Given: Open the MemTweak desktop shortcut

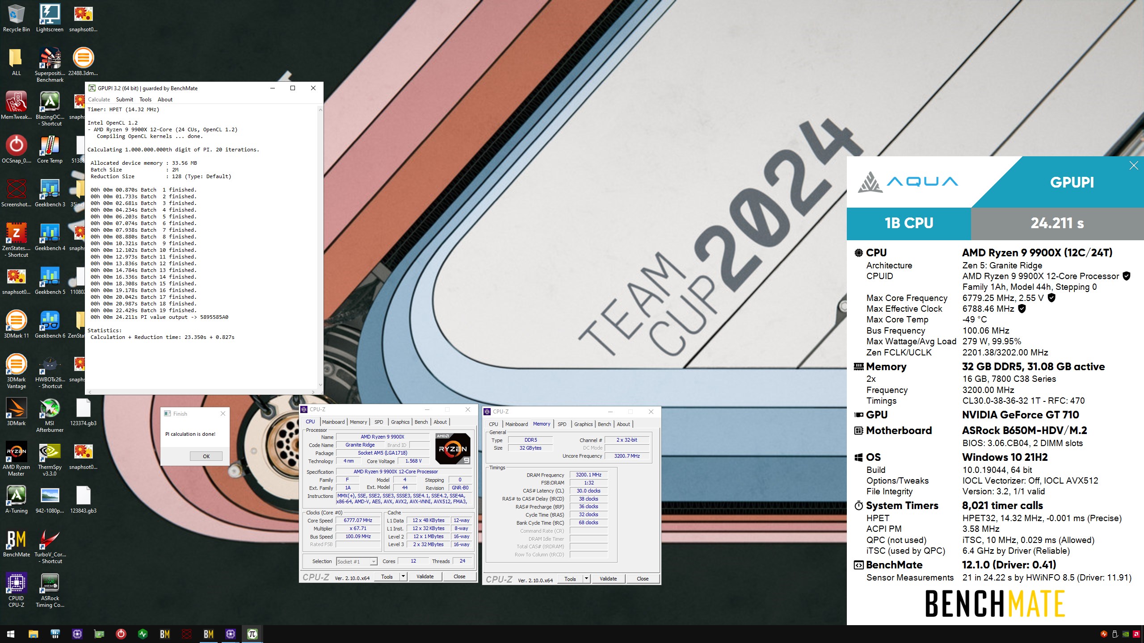Looking at the screenshot, I should click(16, 105).
